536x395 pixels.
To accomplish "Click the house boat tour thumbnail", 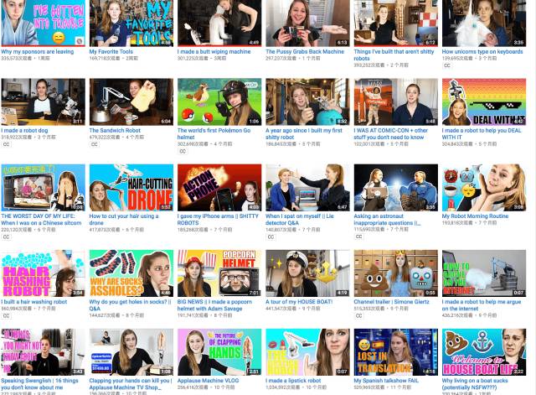I will pyautogui.click(x=307, y=273).
